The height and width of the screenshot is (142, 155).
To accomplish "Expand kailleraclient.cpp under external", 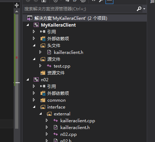I will [x=47, y=120].
